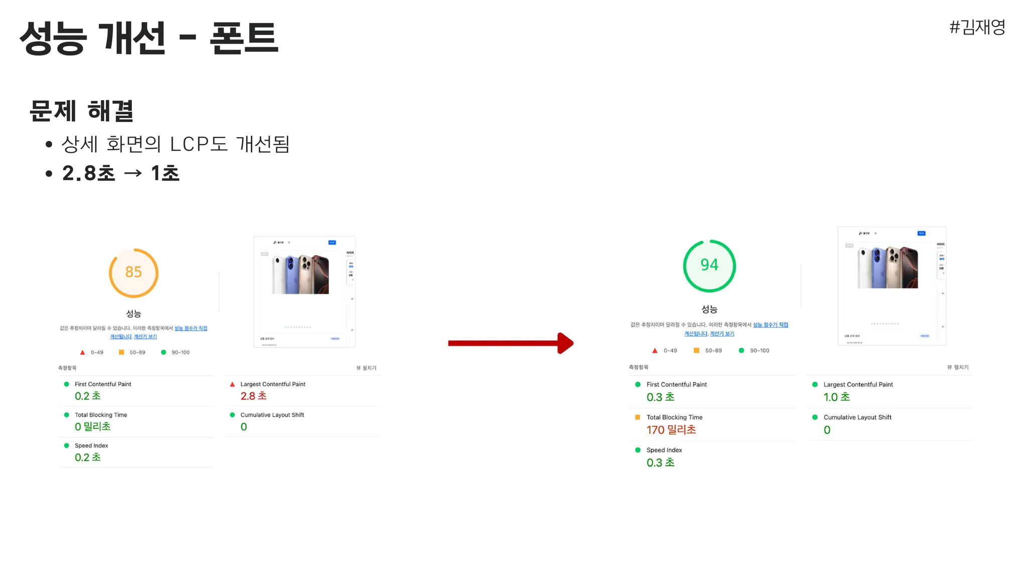
Task: Expand the left report's 뷰 펼치기 view
Action: (366, 368)
